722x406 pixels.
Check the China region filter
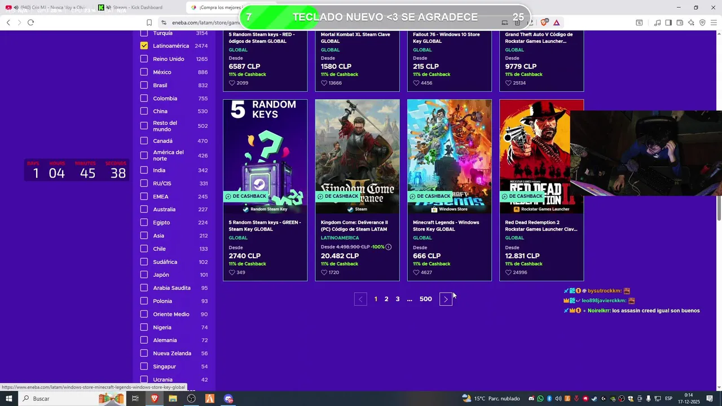[144, 111]
